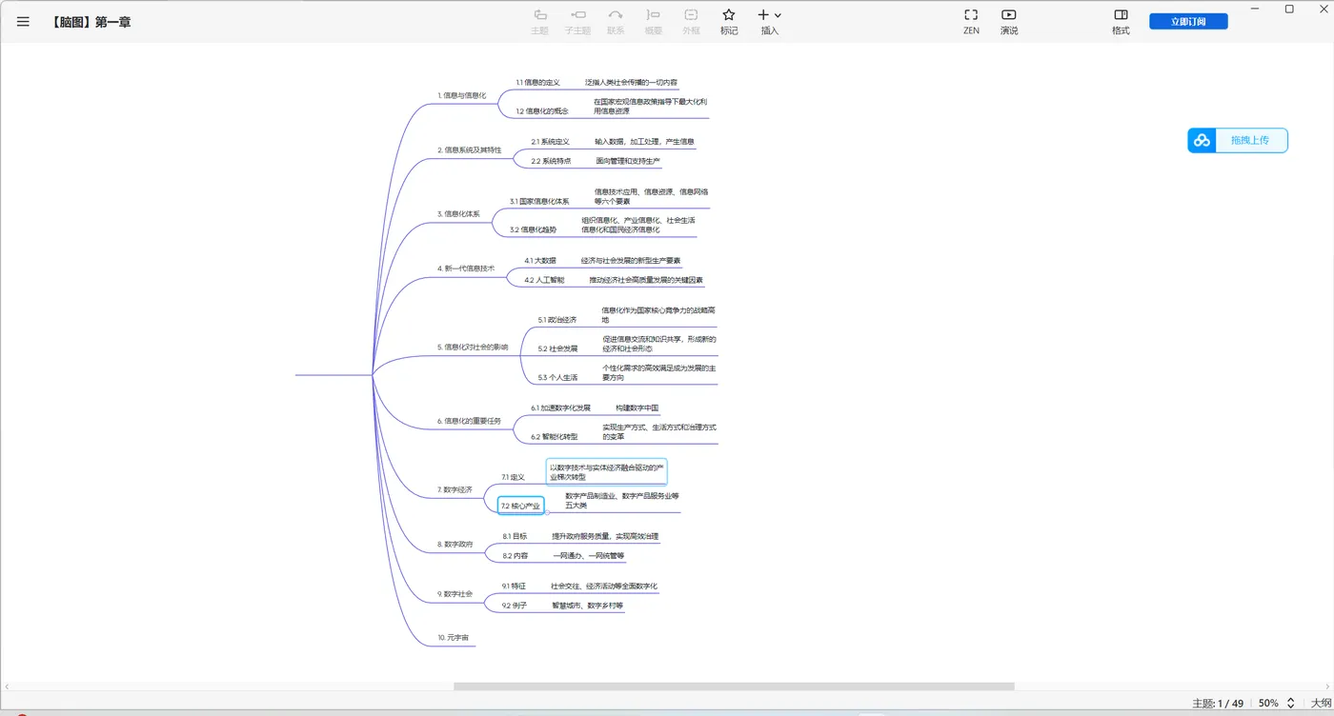Image resolution: width=1334 pixels, height=716 pixels.
Task: Add a subtopic (子主题)
Action: pyautogui.click(x=577, y=21)
